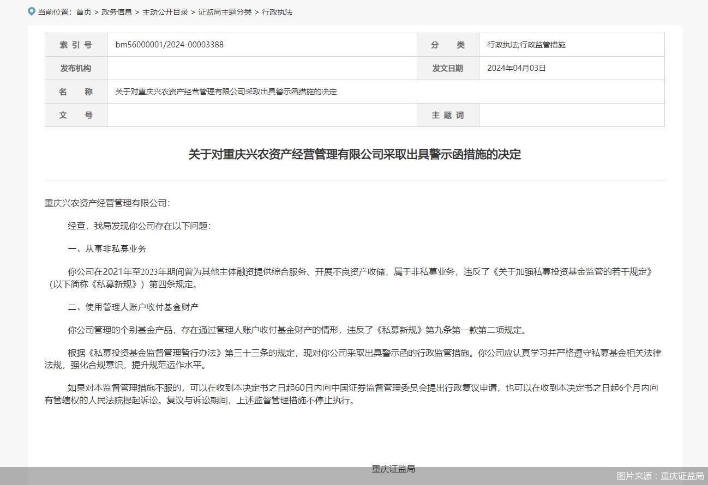Click the 发文日期 label cell

(x=447, y=68)
